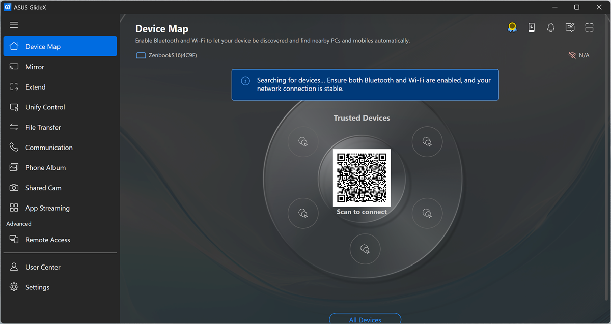This screenshot has width=611, height=324.
Task: Collapse the sidebar with the hamburger icon
Action: [x=14, y=25]
